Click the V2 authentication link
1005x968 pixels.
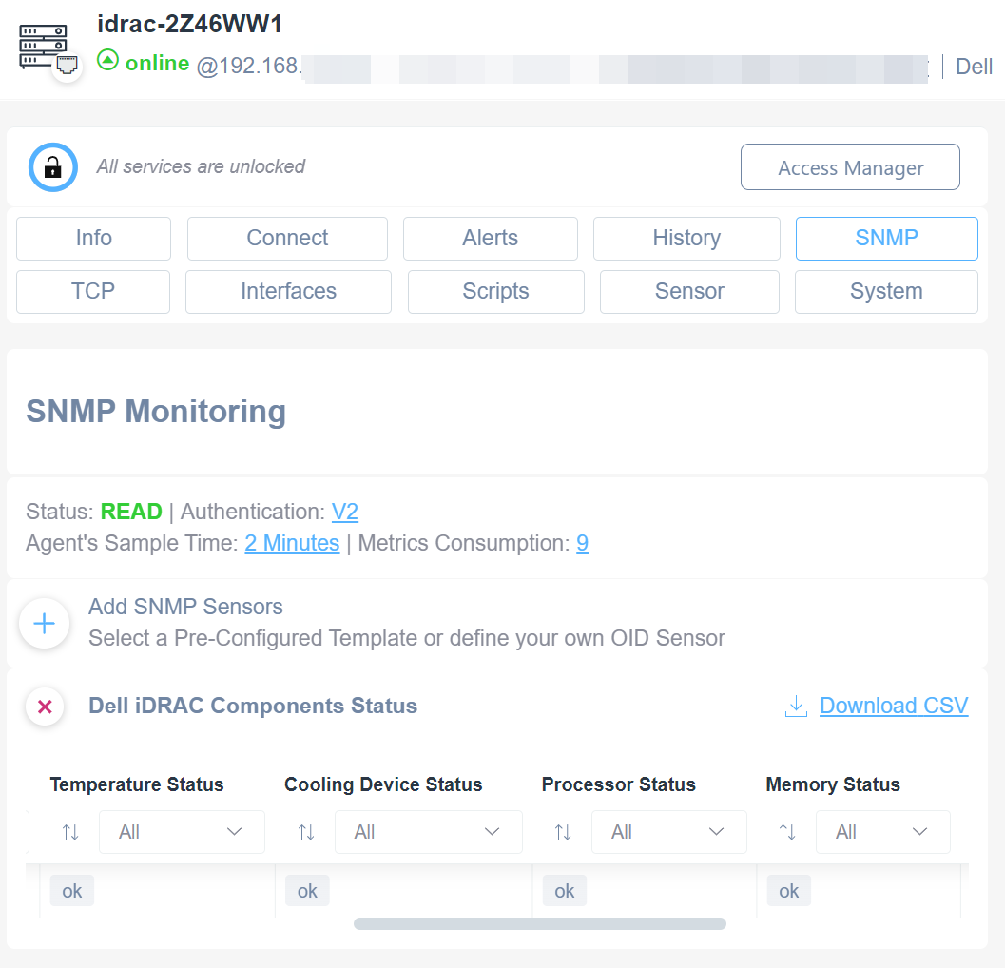[x=345, y=512]
